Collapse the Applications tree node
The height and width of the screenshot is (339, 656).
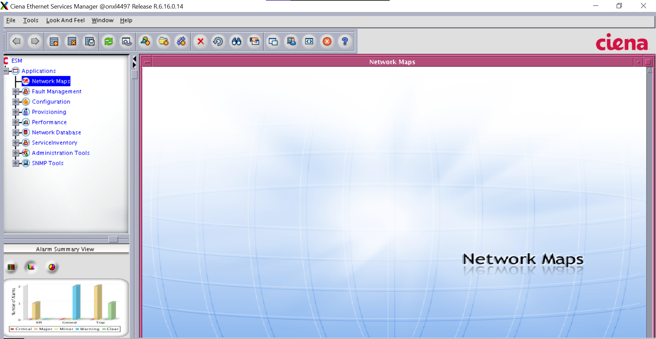pyautogui.click(x=6, y=71)
